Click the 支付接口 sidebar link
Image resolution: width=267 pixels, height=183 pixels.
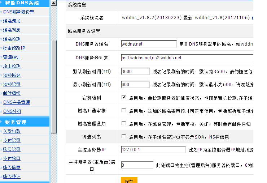pyautogui.click(x=12, y=158)
